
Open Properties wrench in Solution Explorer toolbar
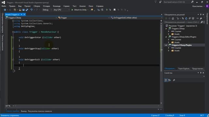[201, 19]
